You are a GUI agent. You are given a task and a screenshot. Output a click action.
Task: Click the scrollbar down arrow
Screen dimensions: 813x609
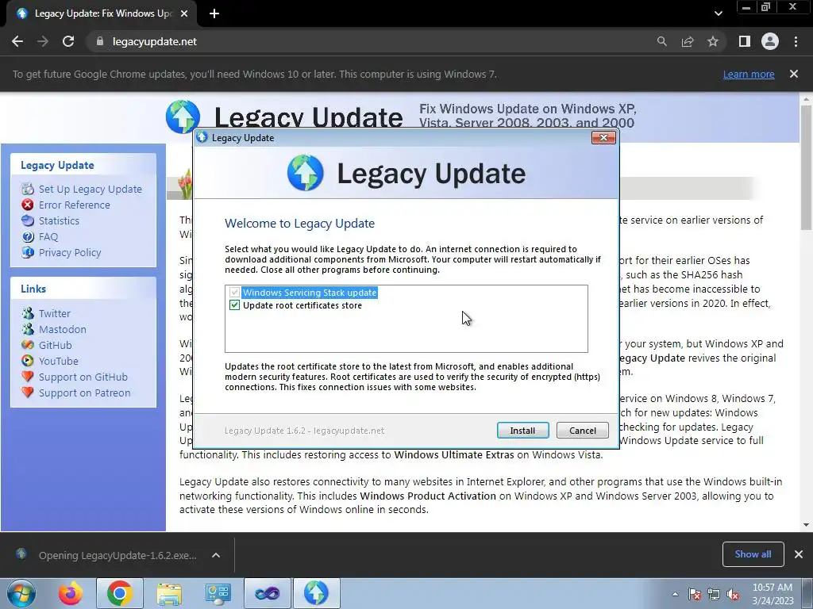(x=806, y=525)
